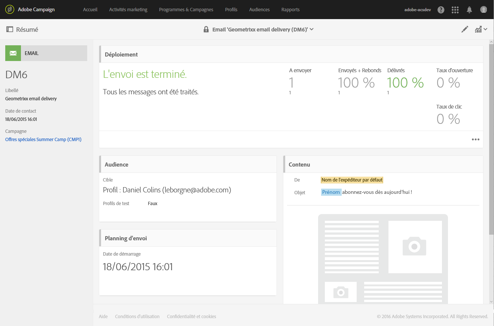Select the Profil : Daniel Colins target text
This screenshot has height=326, width=494.
pos(167,190)
